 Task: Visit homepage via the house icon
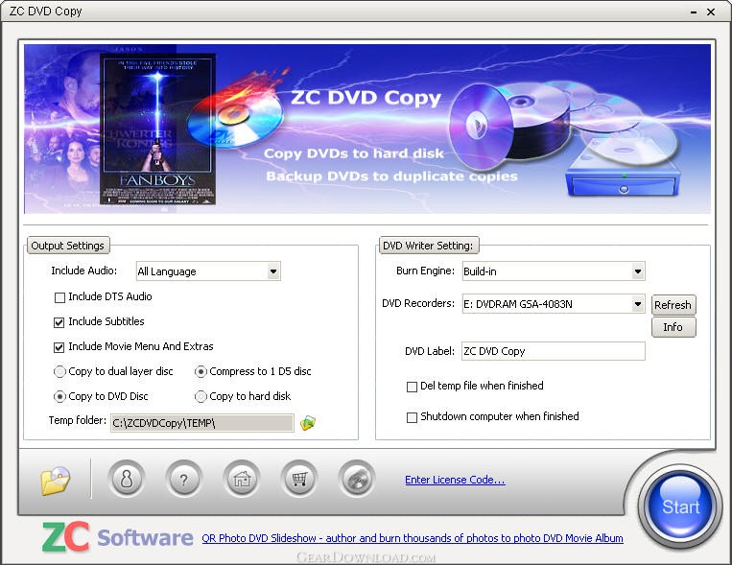pos(242,479)
